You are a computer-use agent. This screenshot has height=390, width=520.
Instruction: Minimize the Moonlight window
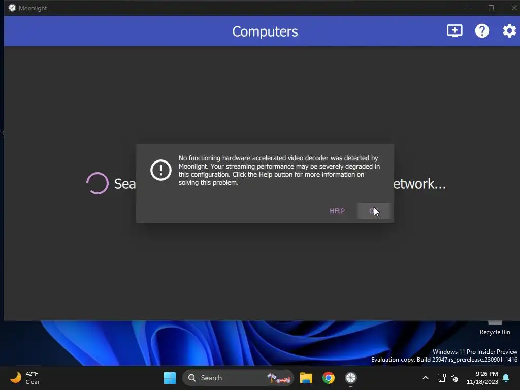[x=468, y=8]
